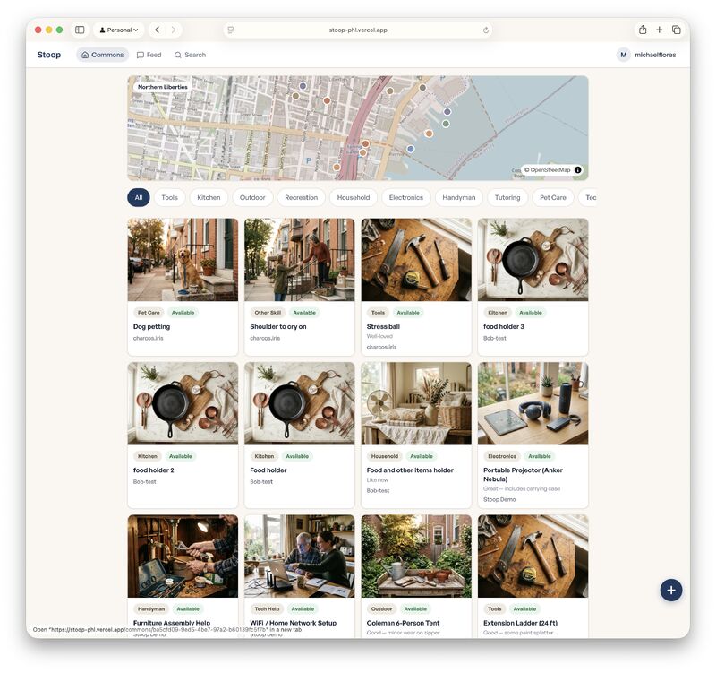Open the Personal profile dropdown
This screenshot has width=716, height=673.
(x=118, y=30)
